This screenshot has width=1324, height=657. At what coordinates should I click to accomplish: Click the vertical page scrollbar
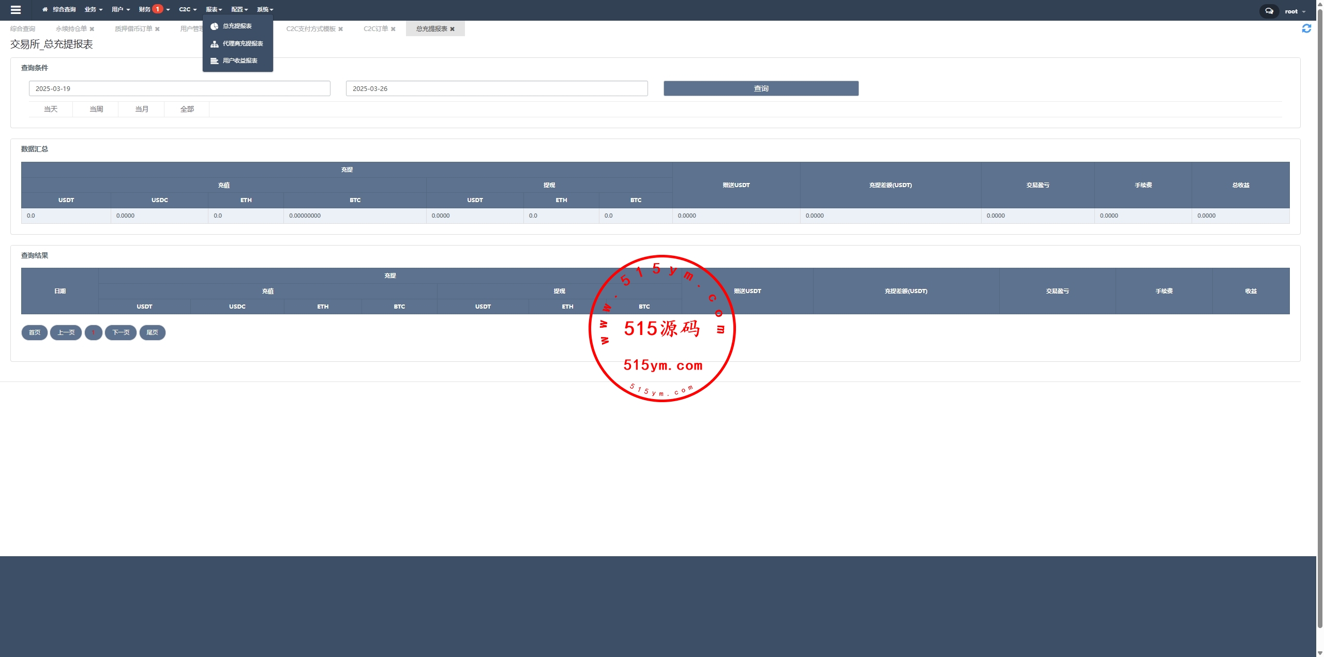(1320, 310)
